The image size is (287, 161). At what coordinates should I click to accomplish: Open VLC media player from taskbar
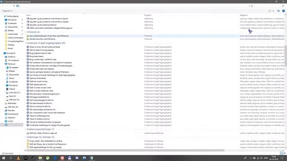coord(18,158)
